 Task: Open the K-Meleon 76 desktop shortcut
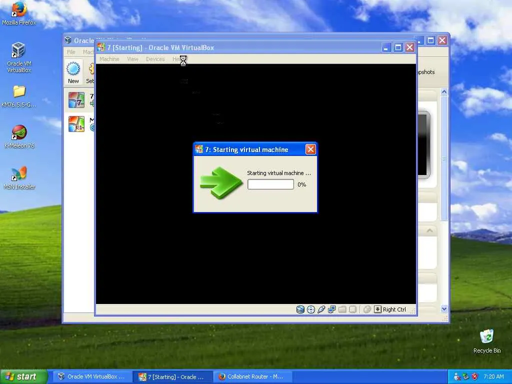click(19, 137)
